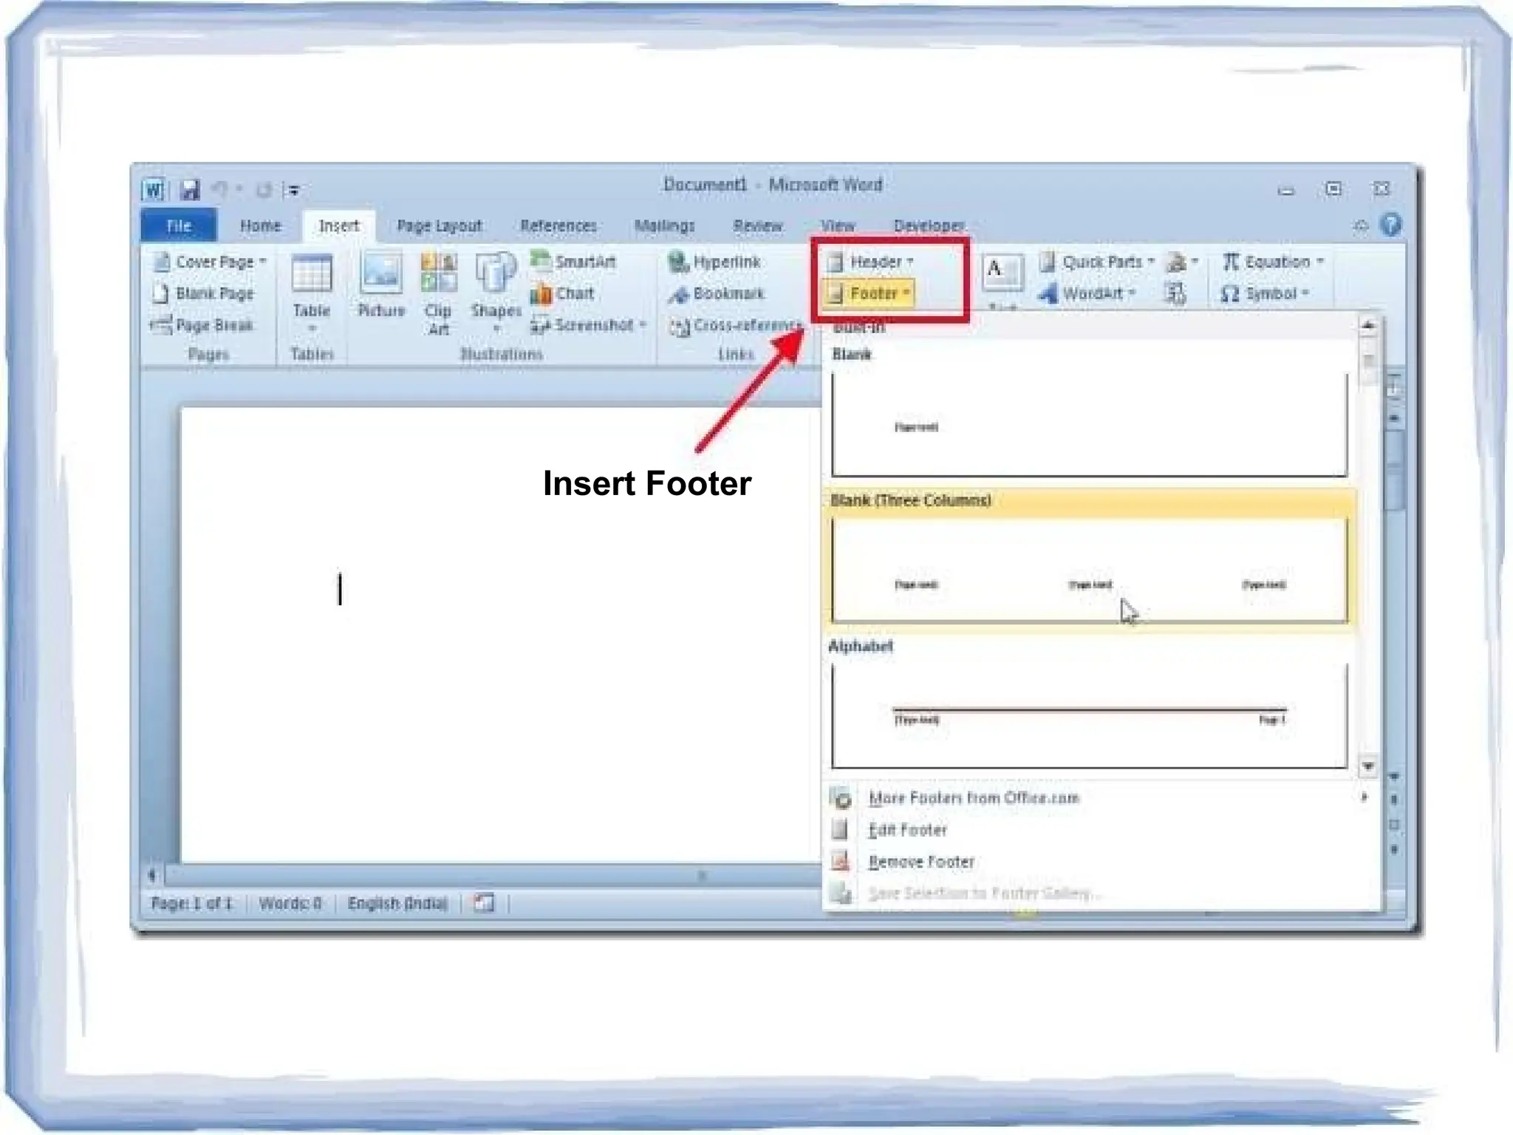Choose Edit Footer from the menu

pos(907,830)
